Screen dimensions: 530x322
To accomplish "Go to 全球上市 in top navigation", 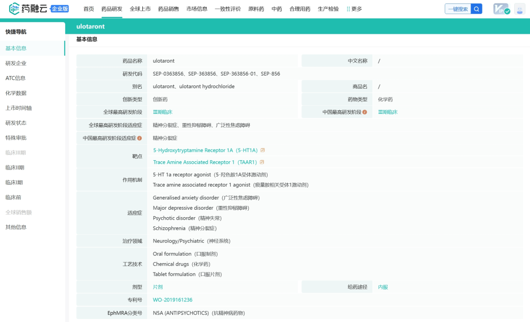I will tap(140, 9).
